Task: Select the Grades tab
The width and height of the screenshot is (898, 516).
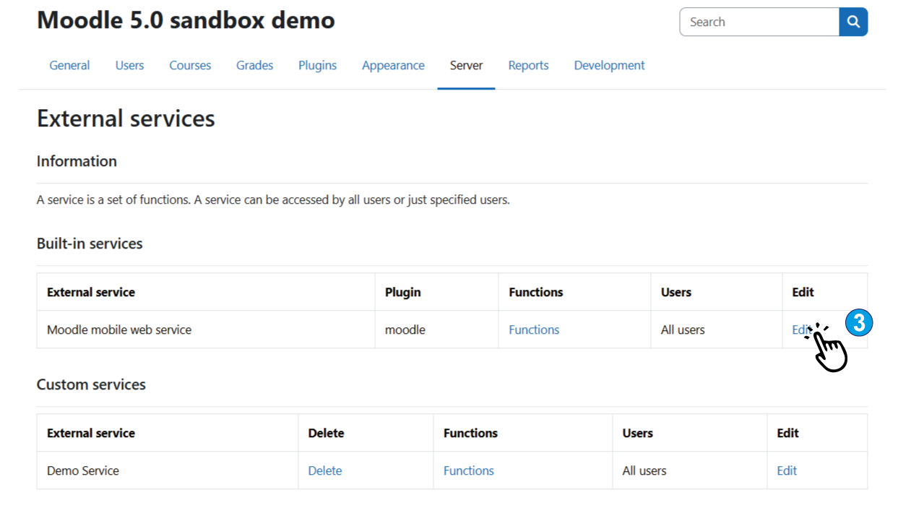Action: pyautogui.click(x=254, y=66)
